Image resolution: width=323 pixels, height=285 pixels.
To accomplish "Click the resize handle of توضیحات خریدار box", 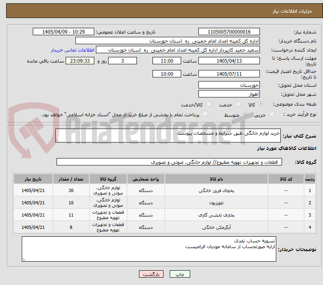I will (x=24, y=260).
